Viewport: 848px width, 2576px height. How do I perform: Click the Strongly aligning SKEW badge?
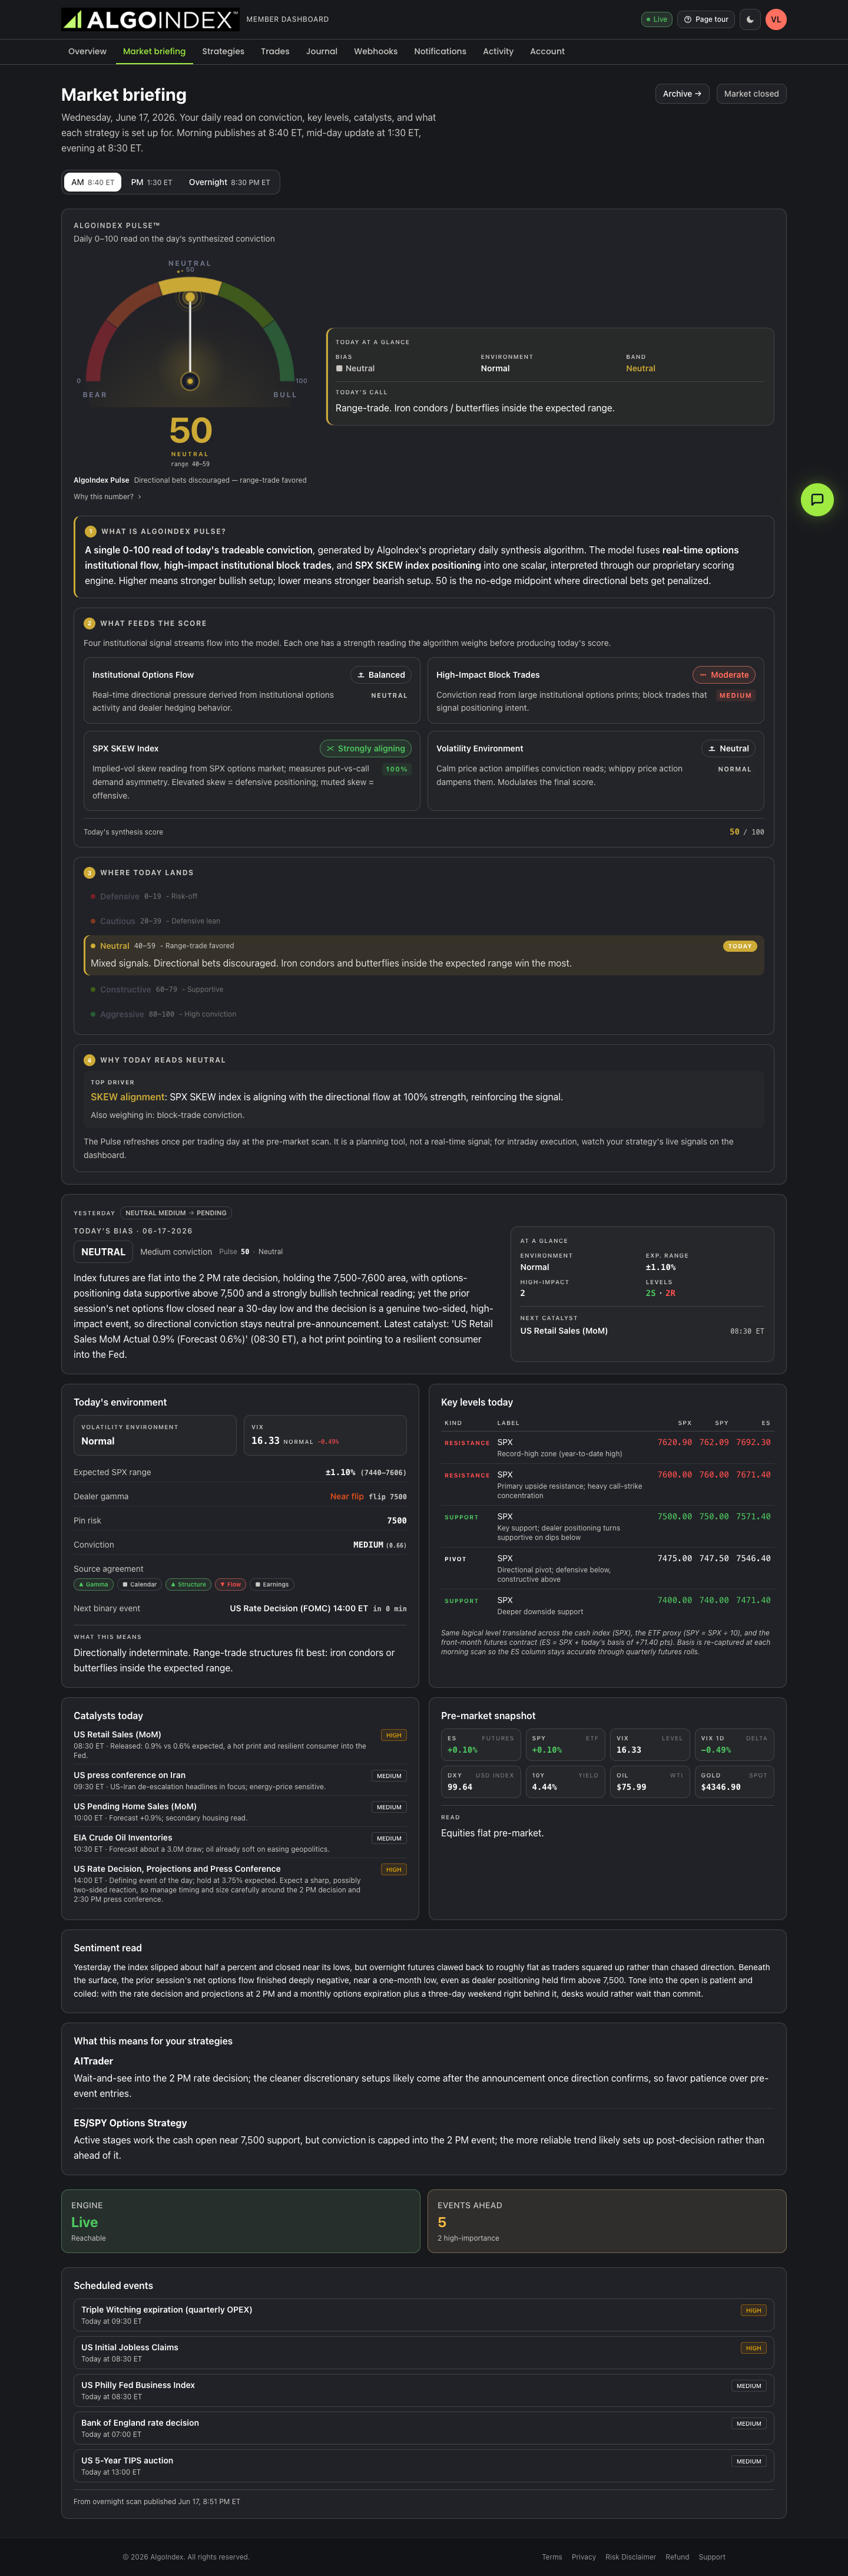click(366, 748)
